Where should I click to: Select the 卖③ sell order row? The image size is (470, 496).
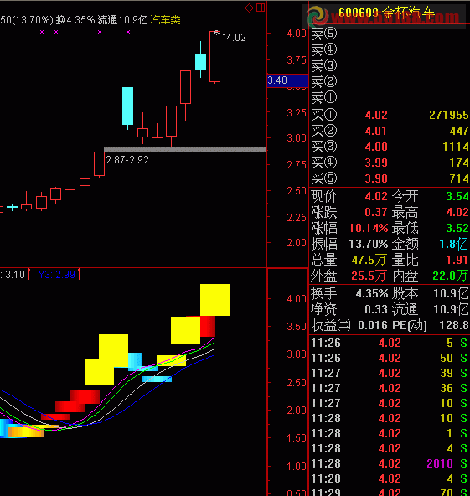coord(390,65)
